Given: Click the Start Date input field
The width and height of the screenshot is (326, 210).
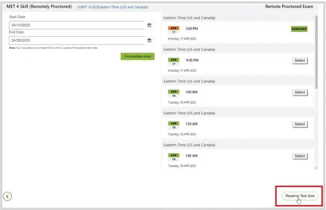Looking at the screenshot, I should 77,25.
